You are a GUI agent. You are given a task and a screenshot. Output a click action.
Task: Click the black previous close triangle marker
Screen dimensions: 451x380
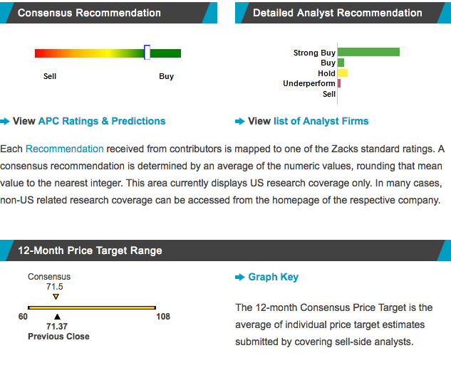point(57,317)
